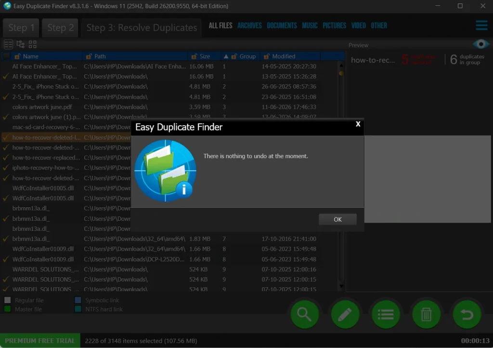
Task: Uncheck second AI Face Enhancer row from 13-05-2025
Action: pyautogui.click(x=6, y=77)
